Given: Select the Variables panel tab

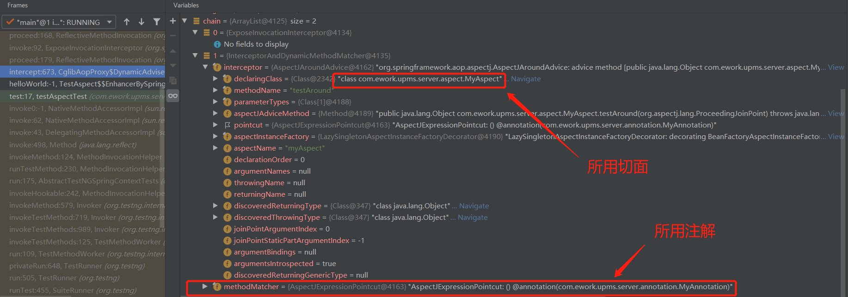Looking at the screenshot, I should tap(186, 5).
